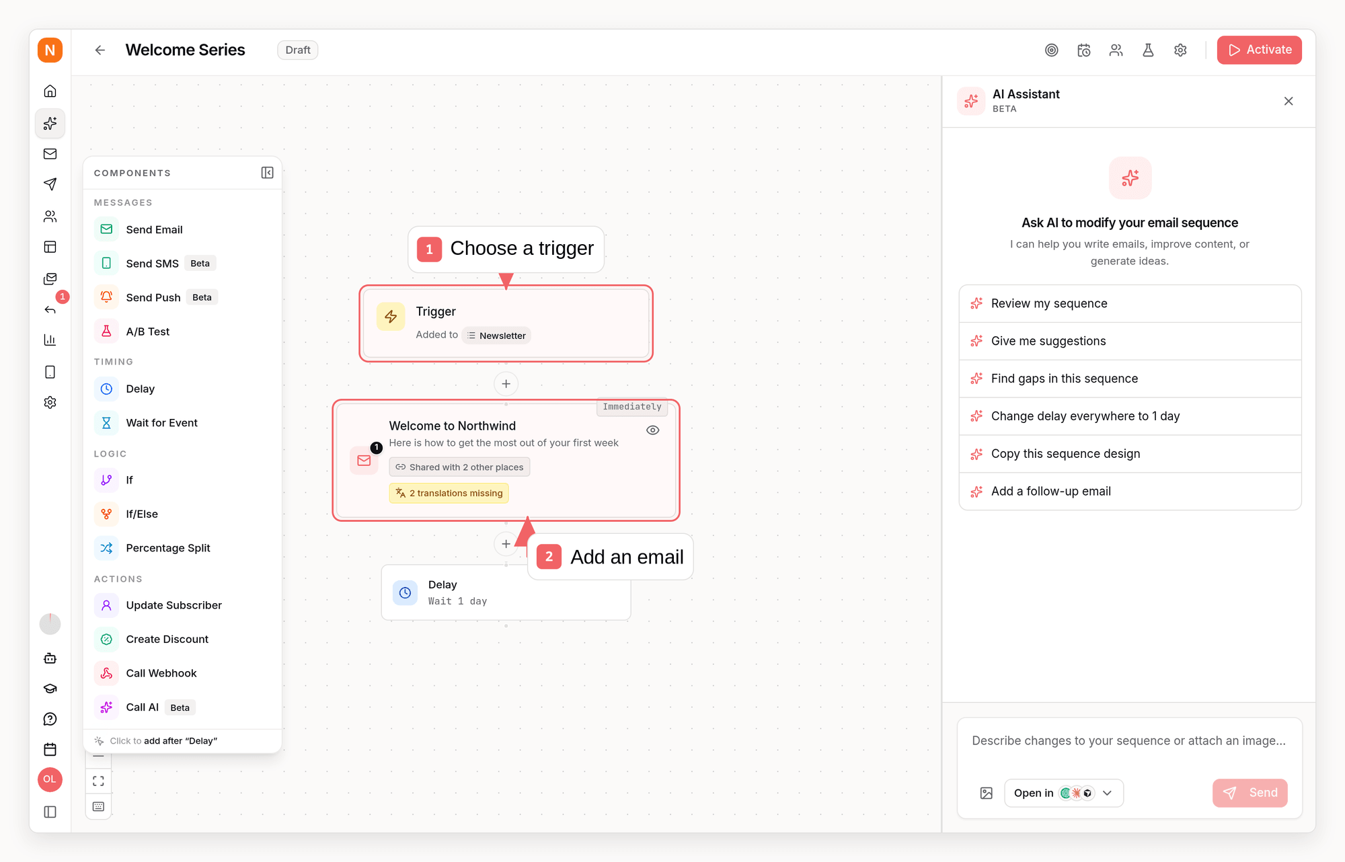Open the bar chart analytics icon
This screenshot has height=862, width=1345.
point(50,340)
